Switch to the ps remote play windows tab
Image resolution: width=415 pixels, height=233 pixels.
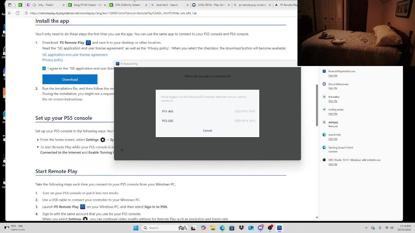point(252,5)
